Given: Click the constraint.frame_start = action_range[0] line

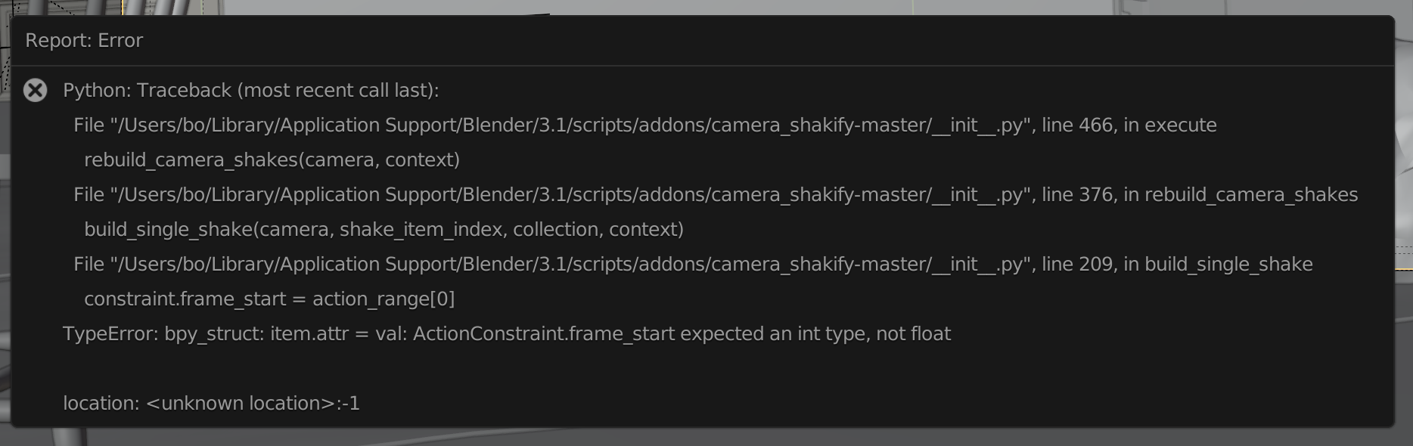Looking at the screenshot, I should [x=270, y=299].
